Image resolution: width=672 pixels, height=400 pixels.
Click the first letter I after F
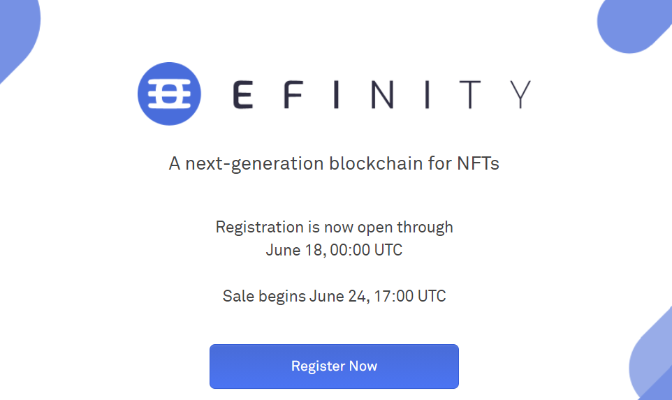pos(337,94)
